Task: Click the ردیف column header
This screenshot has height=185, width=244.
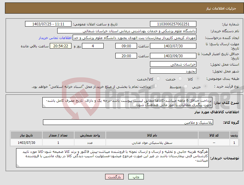Action: coord(234,135)
